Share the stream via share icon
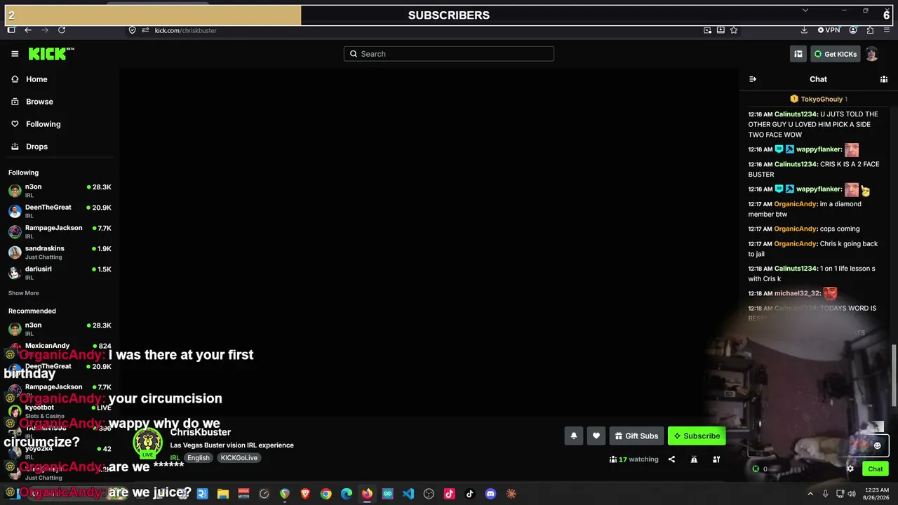The height and width of the screenshot is (505, 898). click(671, 459)
